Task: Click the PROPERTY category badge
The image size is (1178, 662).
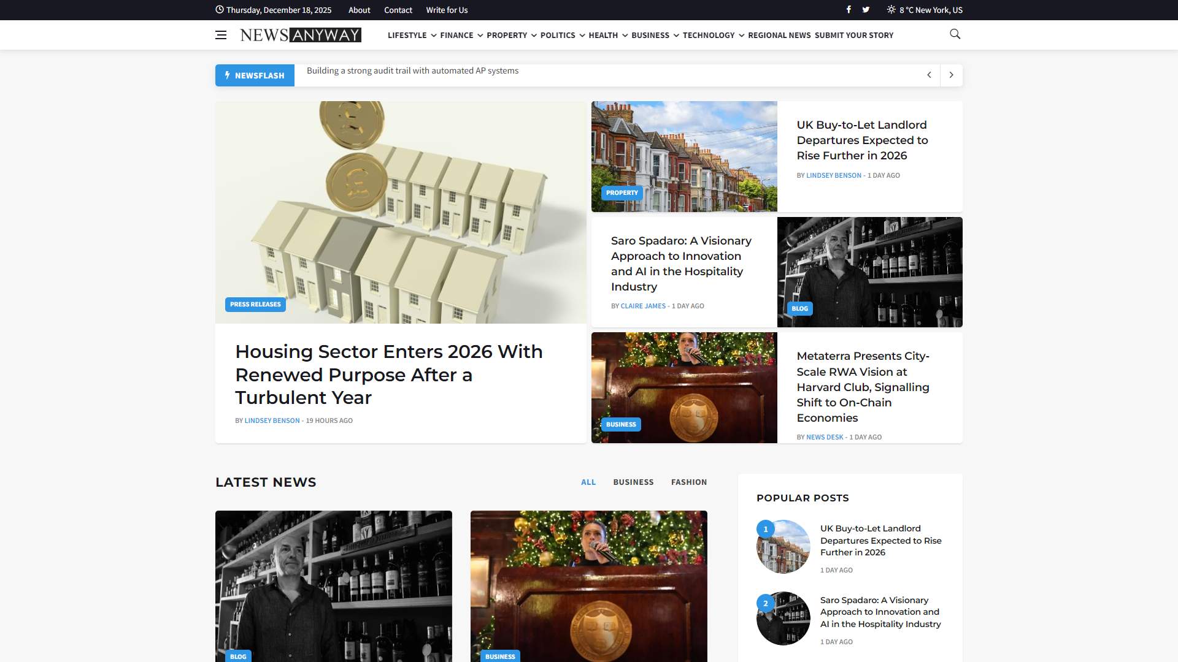Action: tap(622, 192)
